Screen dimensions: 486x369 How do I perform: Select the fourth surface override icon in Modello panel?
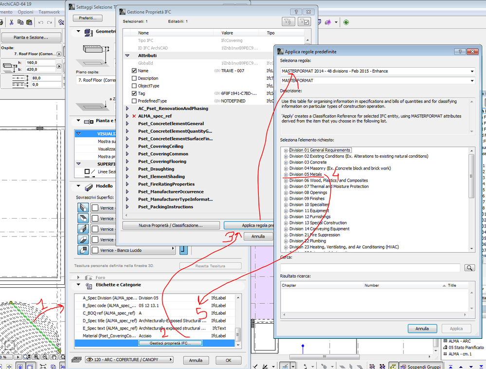pyautogui.click(x=83, y=240)
